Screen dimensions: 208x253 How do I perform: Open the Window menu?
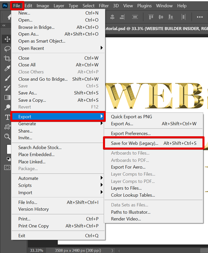click(164, 6)
